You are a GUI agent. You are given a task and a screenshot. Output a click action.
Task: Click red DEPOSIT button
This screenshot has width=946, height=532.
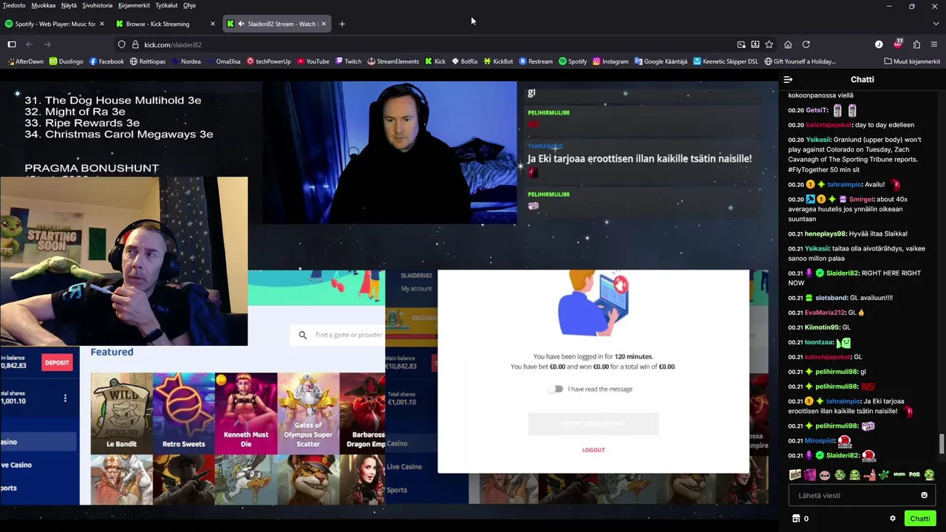tap(57, 362)
